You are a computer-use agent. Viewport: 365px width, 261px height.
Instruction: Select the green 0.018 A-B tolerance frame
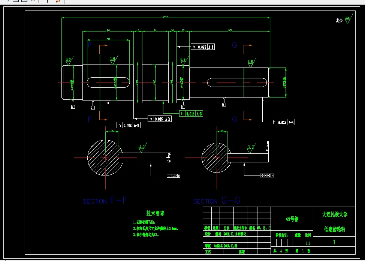click(x=191, y=114)
